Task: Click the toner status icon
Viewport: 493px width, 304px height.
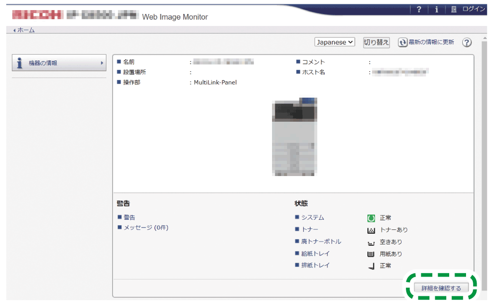Action: [370, 230]
